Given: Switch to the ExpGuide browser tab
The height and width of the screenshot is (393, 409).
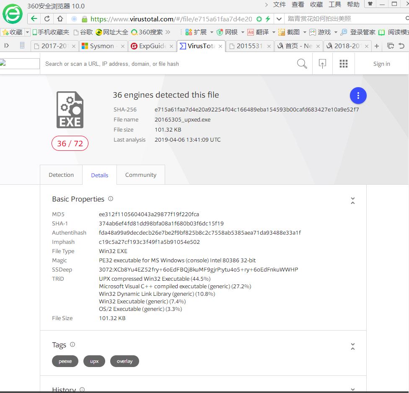Looking at the screenshot, I should [x=153, y=46].
